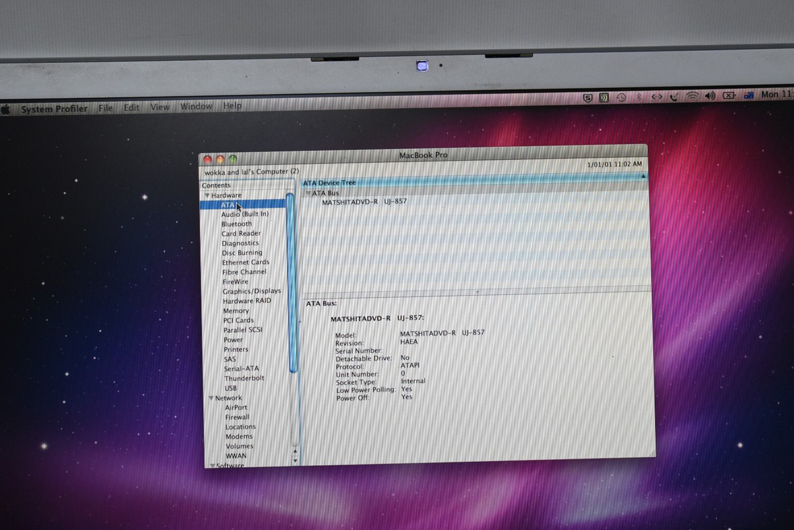Select WWAN under Network

(x=236, y=456)
